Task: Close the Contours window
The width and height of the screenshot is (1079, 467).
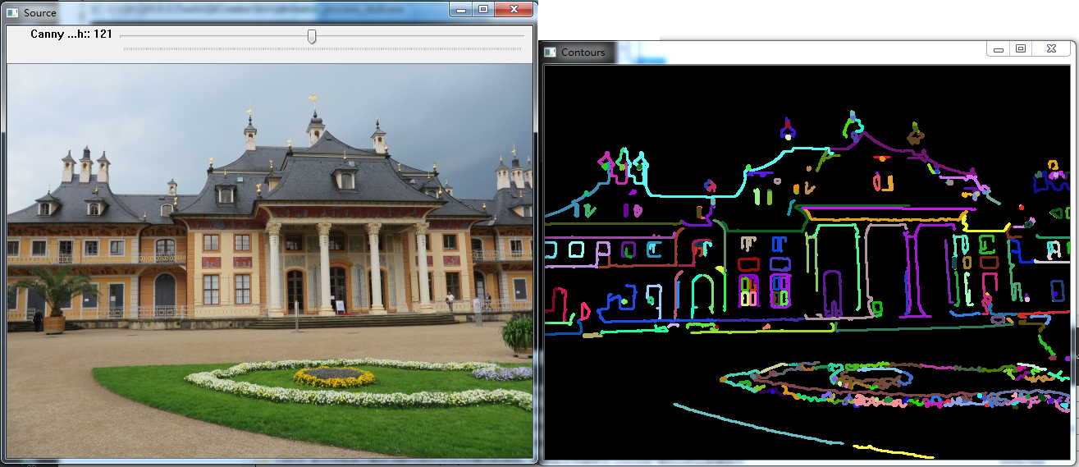Action: [x=1050, y=49]
